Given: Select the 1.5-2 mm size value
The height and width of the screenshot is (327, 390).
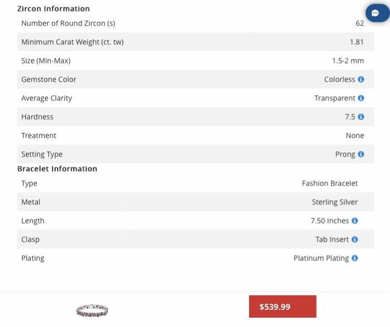Looking at the screenshot, I should coord(348,61).
